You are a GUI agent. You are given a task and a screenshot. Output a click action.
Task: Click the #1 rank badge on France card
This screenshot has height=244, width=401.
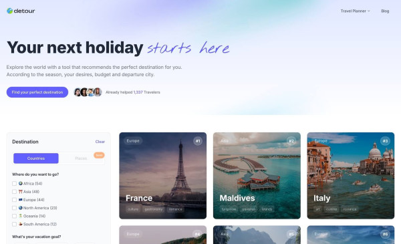point(198,141)
